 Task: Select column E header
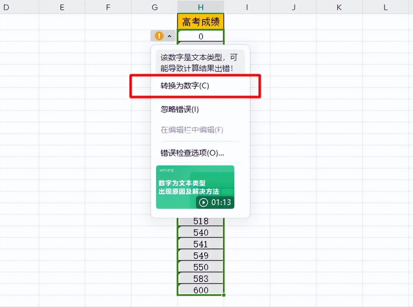[x=62, y=7]
